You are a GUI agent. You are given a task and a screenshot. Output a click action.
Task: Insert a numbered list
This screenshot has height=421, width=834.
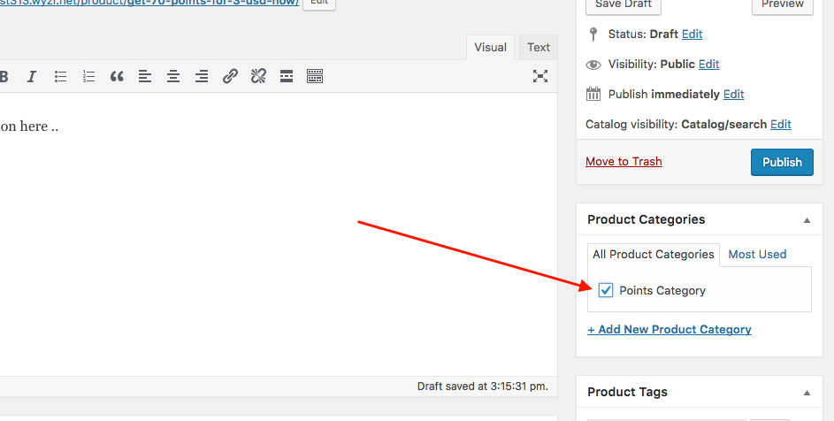88,76
